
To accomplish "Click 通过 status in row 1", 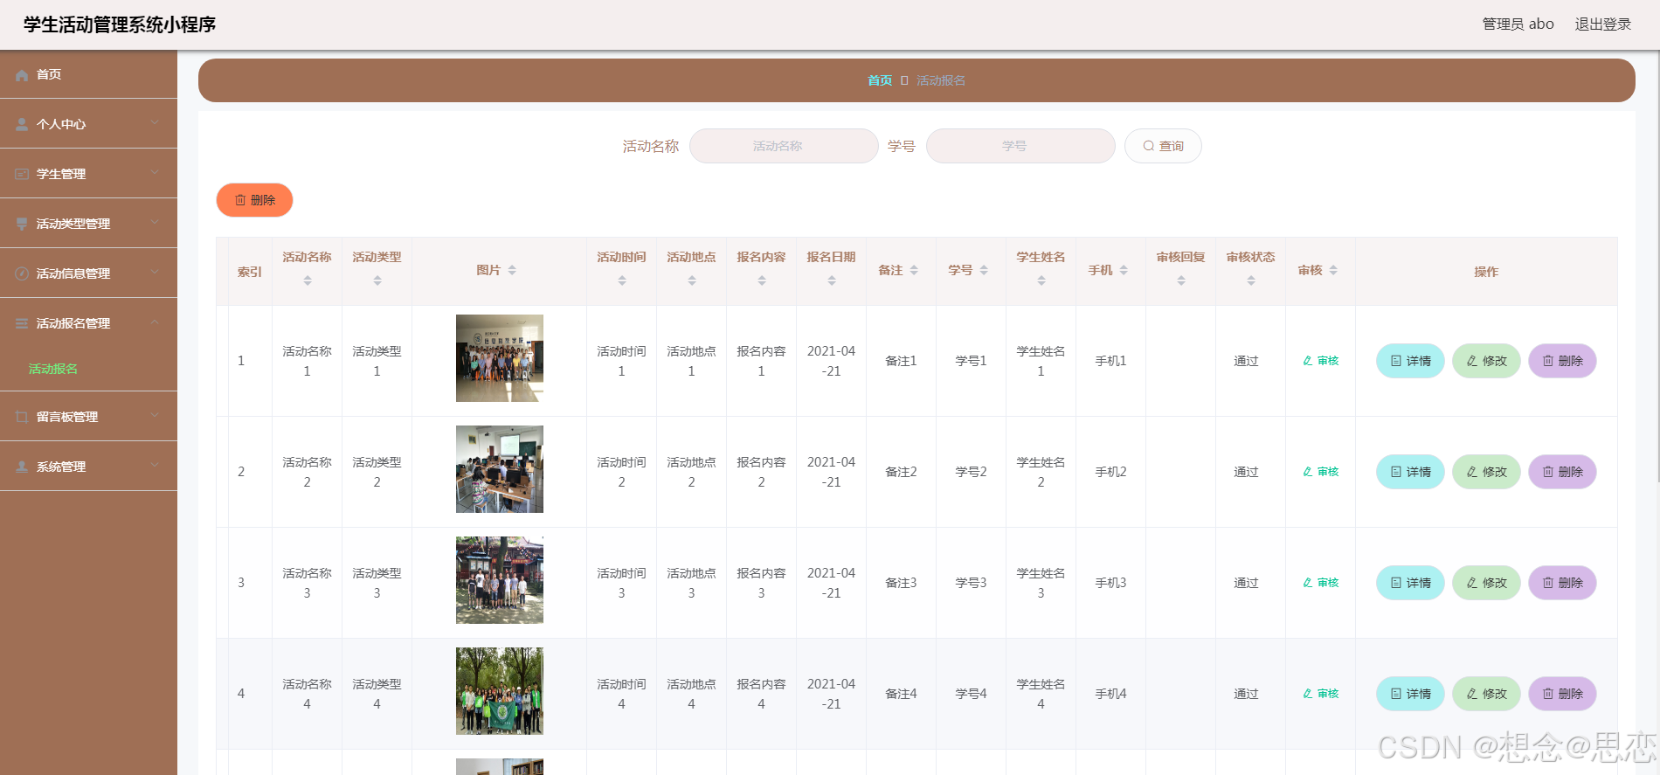I will point(1246,361).
